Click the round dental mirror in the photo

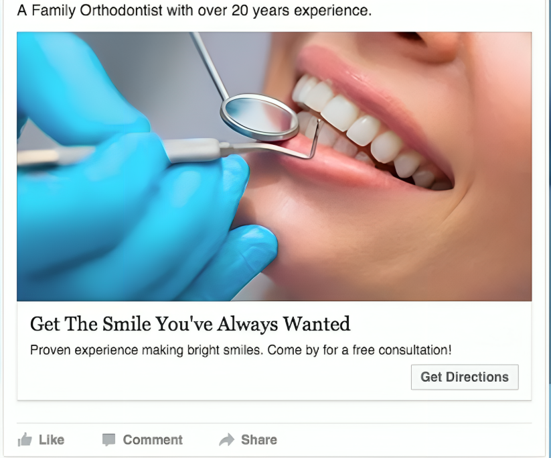tap(259, 116)
